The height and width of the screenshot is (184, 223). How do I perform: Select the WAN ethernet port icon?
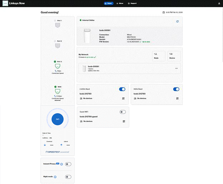(x=58, y=91)
